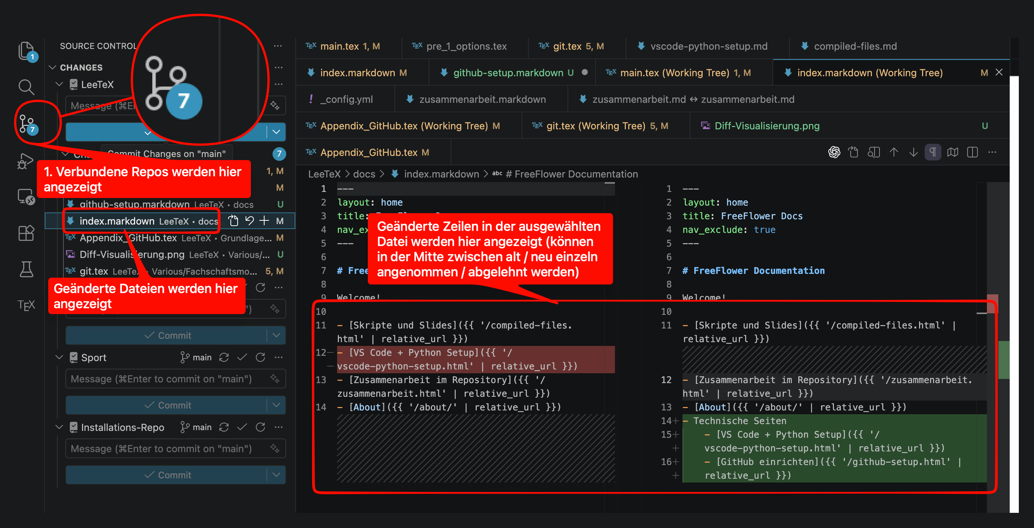Open the Search view in activity bar
This screenshot has width=1034, height=528.
tap(26, 86)
